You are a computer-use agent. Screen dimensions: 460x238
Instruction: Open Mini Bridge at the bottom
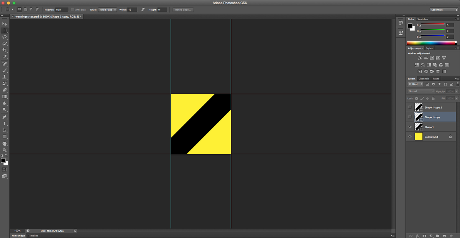[x=18, y=235]
